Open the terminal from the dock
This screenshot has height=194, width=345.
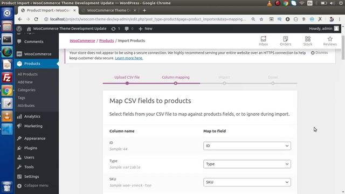pos(7,39)
